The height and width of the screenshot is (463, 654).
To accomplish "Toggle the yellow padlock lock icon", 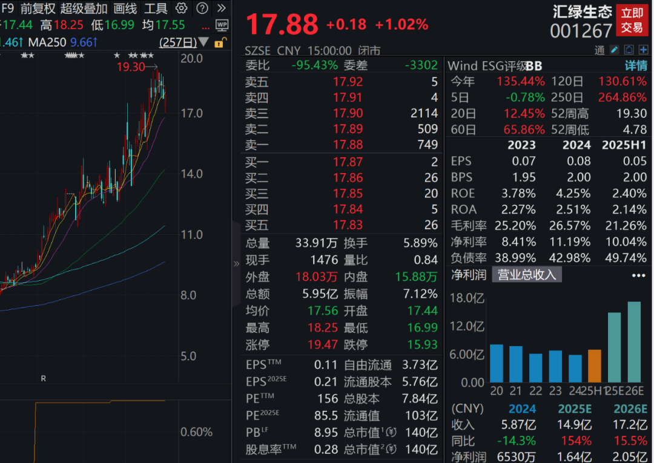I will pyautogui.click(x=222, y=42).
